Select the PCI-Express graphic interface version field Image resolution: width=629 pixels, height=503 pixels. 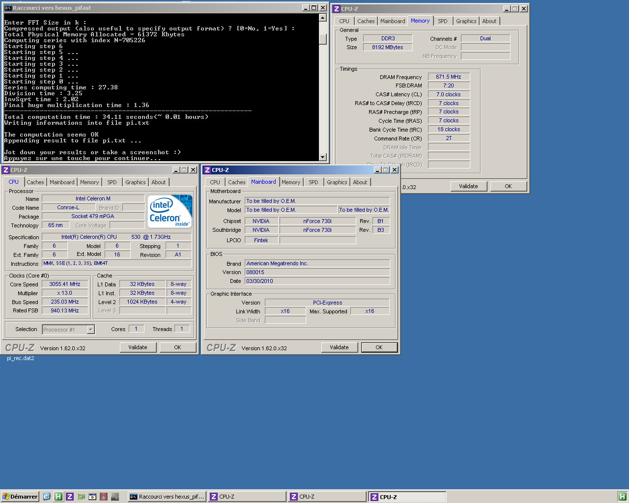(327, 303)
